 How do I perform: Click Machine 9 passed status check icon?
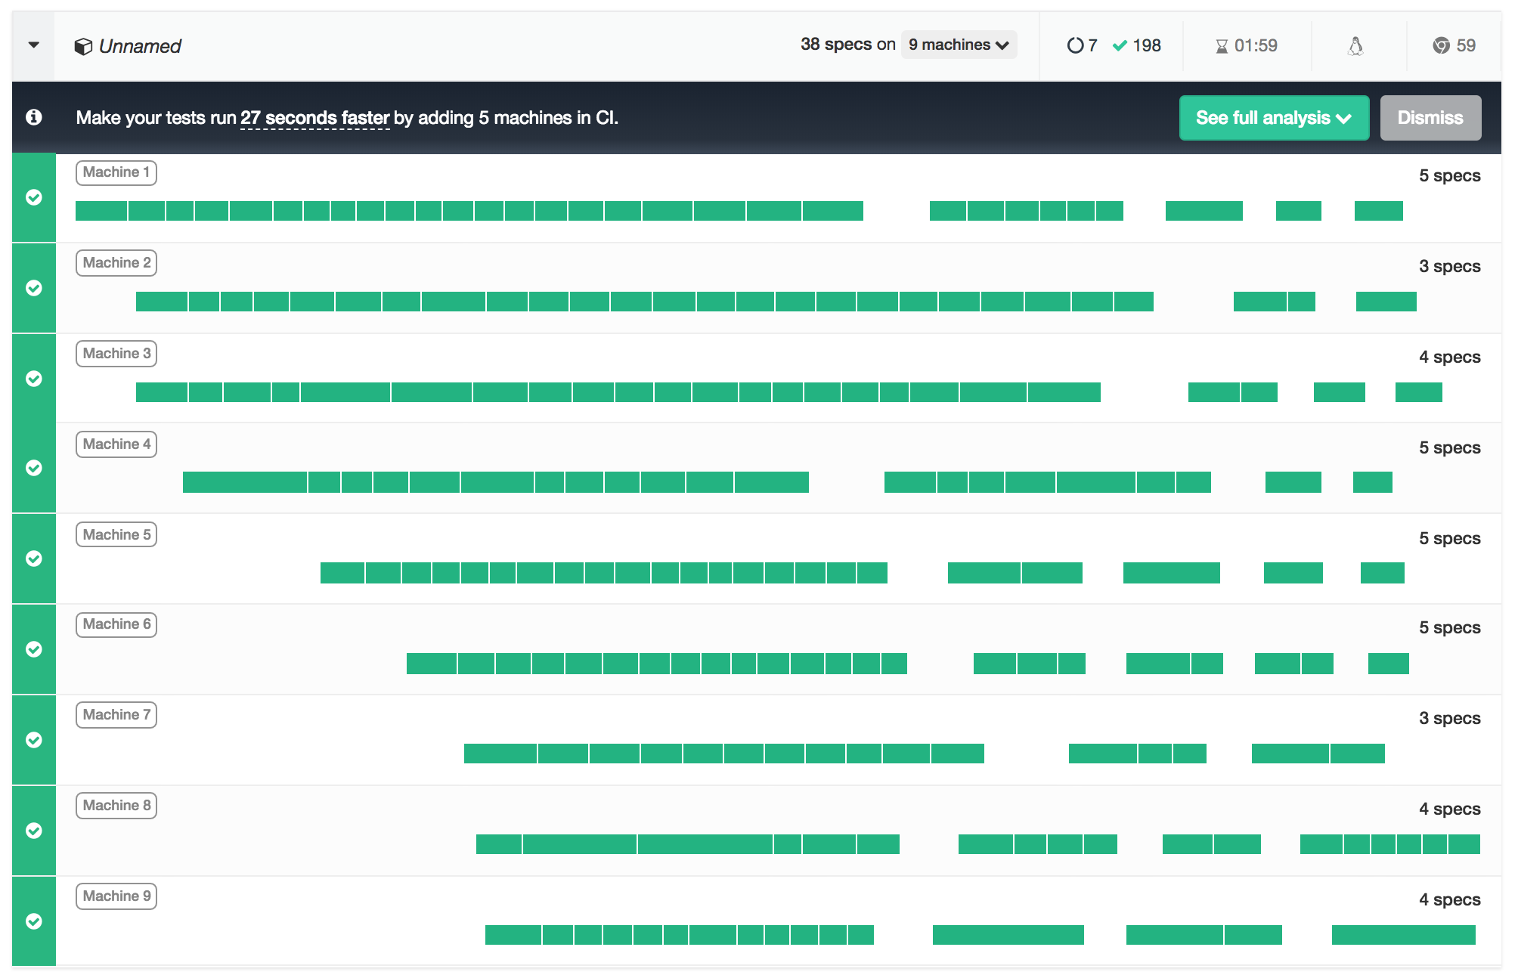tap(34, 921)
